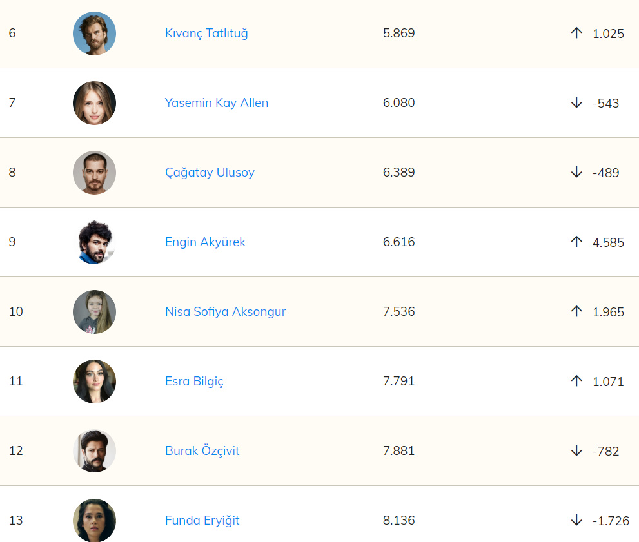This screenshot has width=639, height=542.
Task: Open Kıvanç Tatlıtuğ's profile link
Action: click(206, 34)
